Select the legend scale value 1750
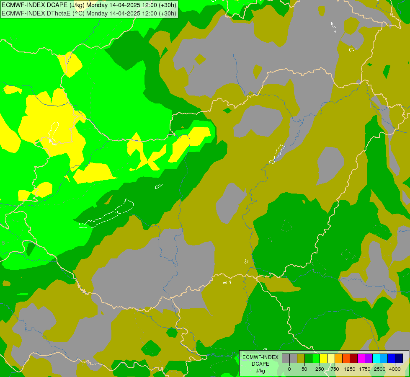Viewport: 410px width, 377px height. click(365, 369)
